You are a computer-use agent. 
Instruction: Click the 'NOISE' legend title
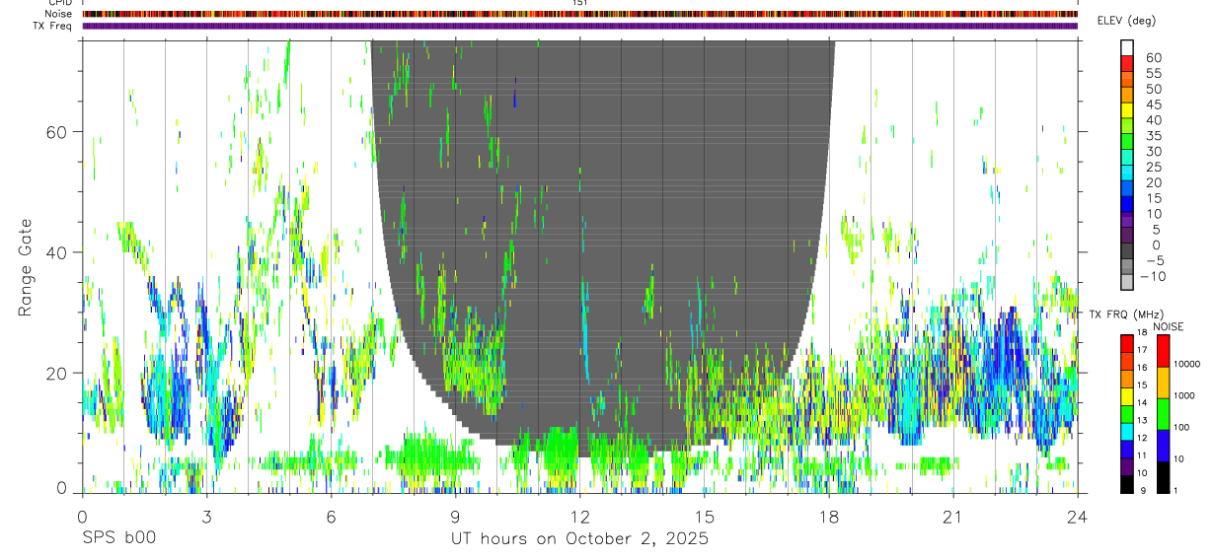click(1170, 326)
